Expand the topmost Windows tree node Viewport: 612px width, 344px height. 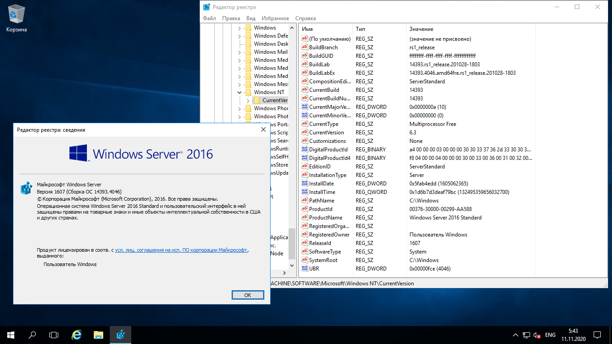pyautogui.click(x=240, y=28)
